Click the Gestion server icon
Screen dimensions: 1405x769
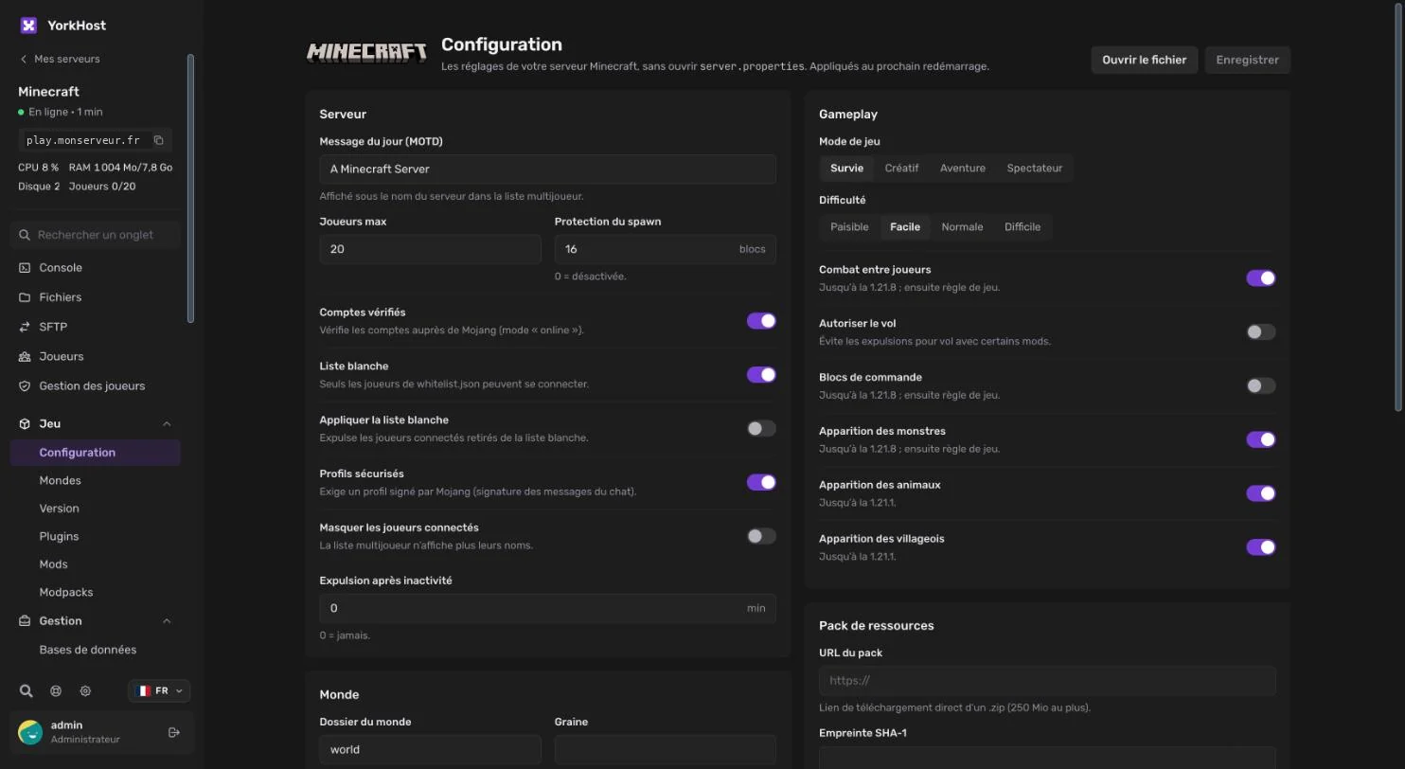coord(25,621)
